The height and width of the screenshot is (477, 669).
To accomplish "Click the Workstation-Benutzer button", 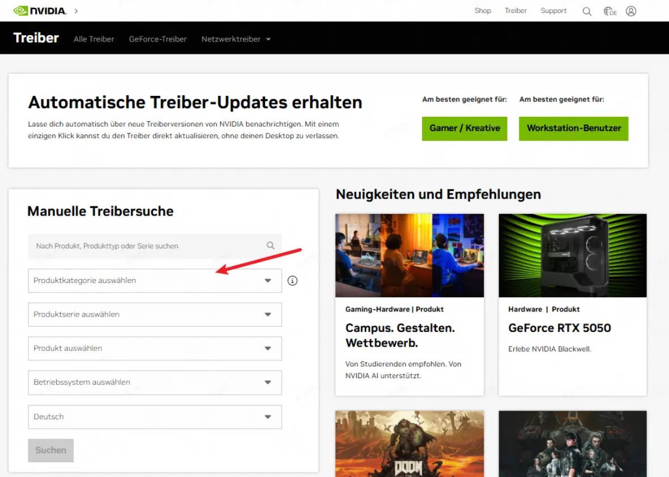I will 573,129.
